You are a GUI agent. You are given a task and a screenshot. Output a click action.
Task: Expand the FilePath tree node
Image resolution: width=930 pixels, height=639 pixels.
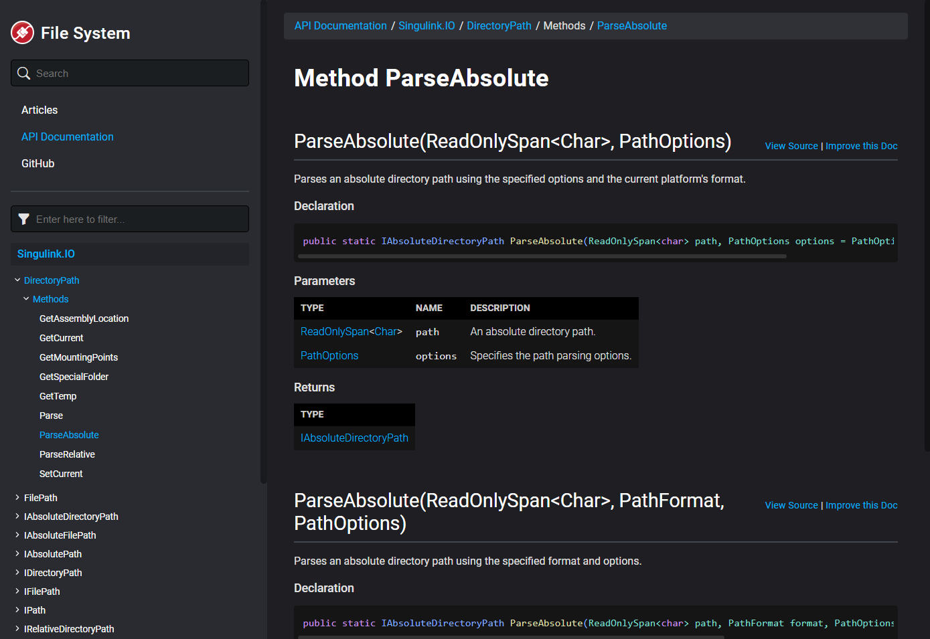(17, 498)
